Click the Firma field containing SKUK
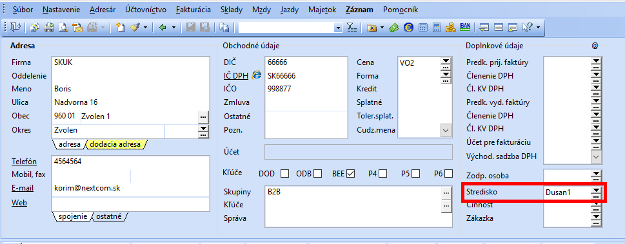The height and width of the screenshot is (244, 625). [x=131, y=62]
